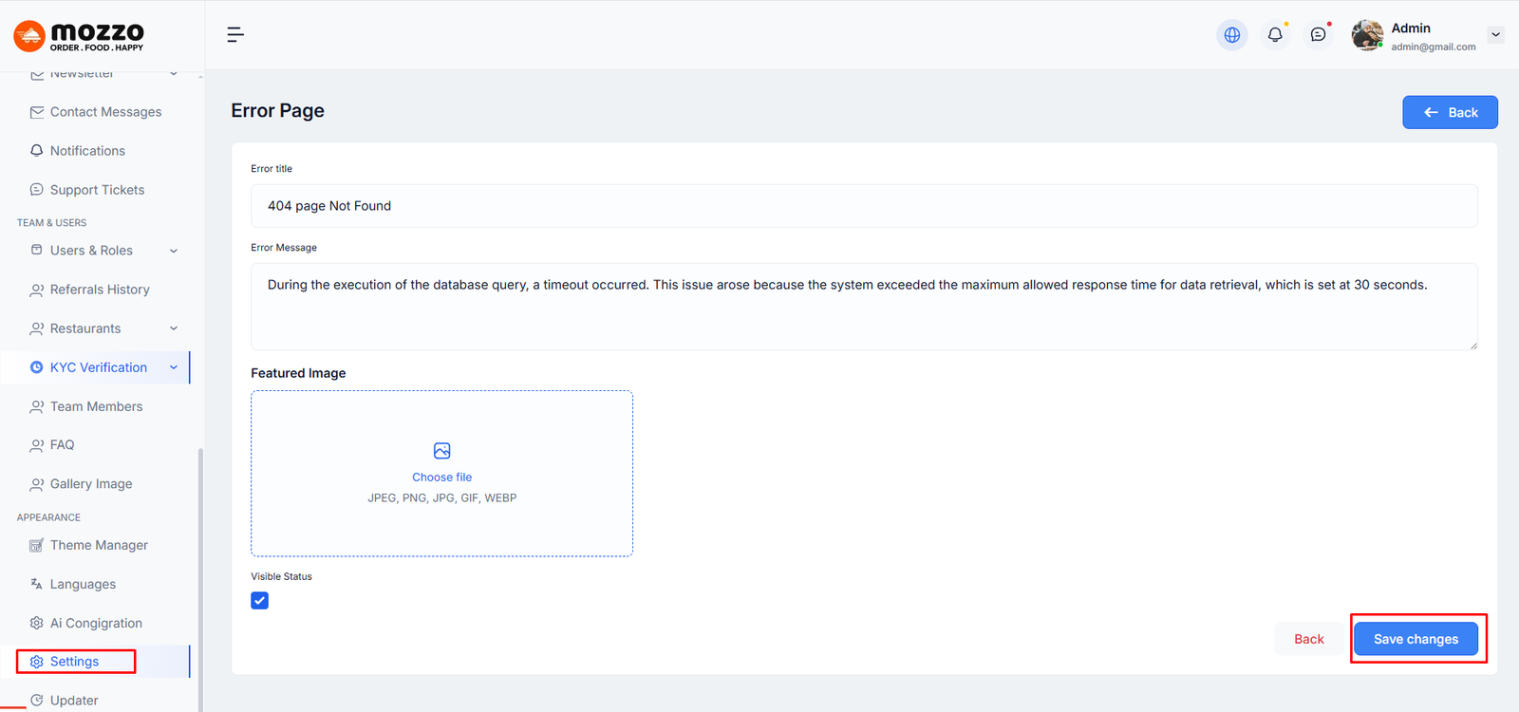The image size is (1519, 712).
Task: Click the Error title input field
Action: (x=863, y=206)
